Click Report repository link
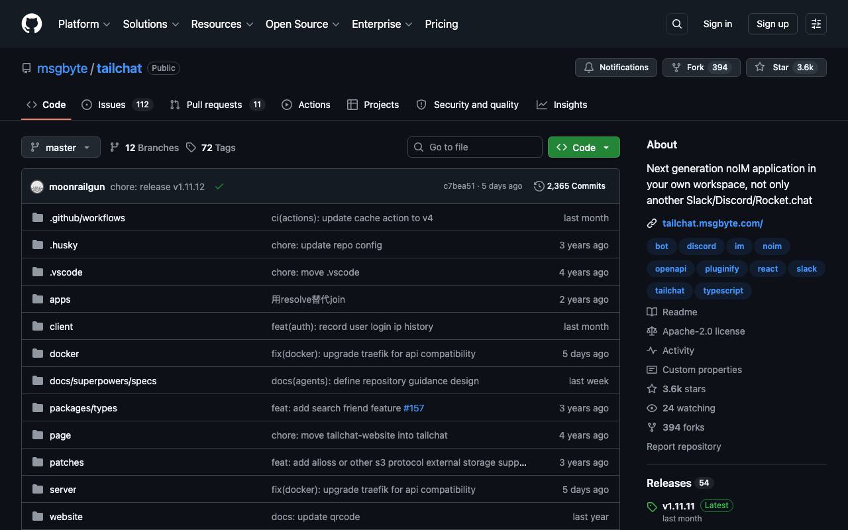 pos(684,447)
